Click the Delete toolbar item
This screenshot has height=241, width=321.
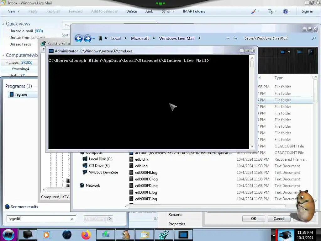click(x=131, y=11)
